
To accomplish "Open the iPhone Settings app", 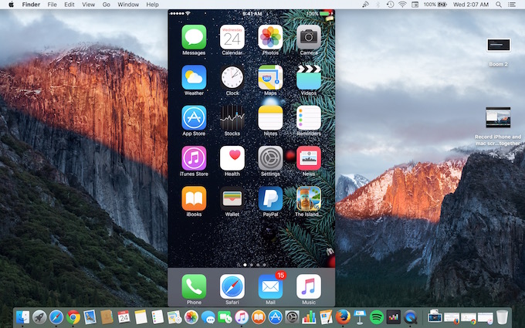I will (x=270, y=157).
